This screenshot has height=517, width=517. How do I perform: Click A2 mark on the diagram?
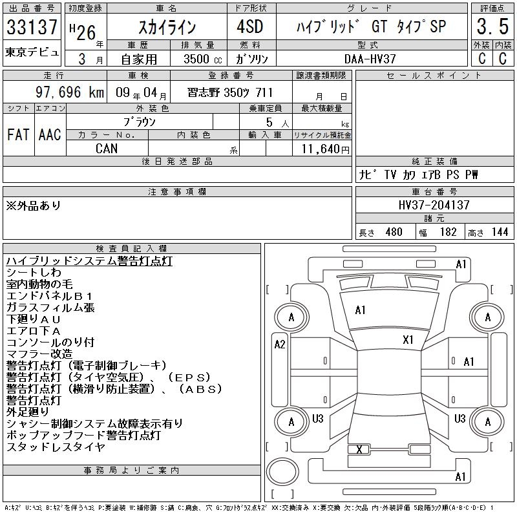coord(280,344)
